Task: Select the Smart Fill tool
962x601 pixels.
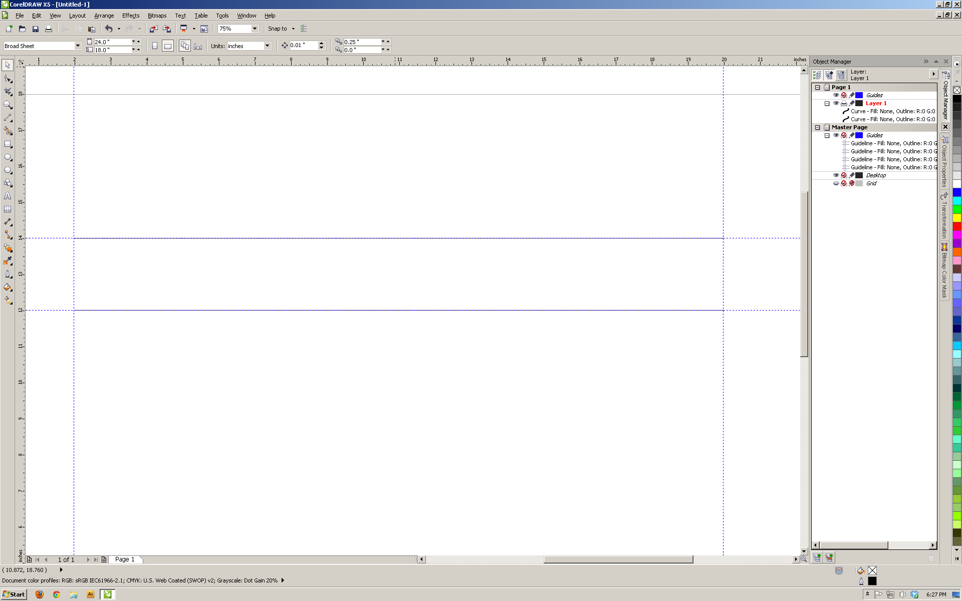Action: coord(8,131)
